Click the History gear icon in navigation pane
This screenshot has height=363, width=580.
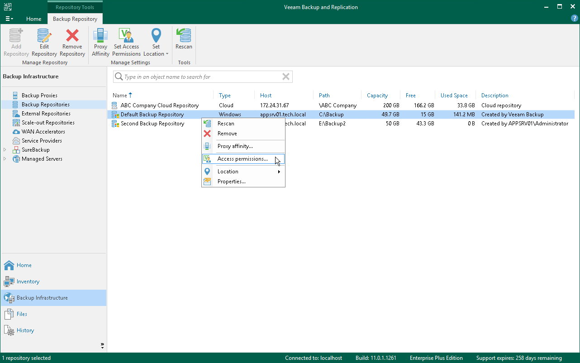pos(9,330)
